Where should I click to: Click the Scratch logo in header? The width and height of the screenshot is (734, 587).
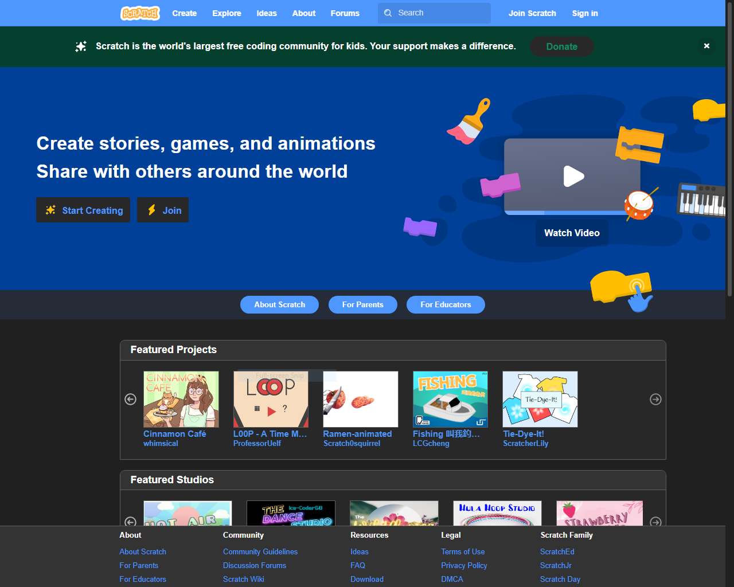tap(140, 13)
